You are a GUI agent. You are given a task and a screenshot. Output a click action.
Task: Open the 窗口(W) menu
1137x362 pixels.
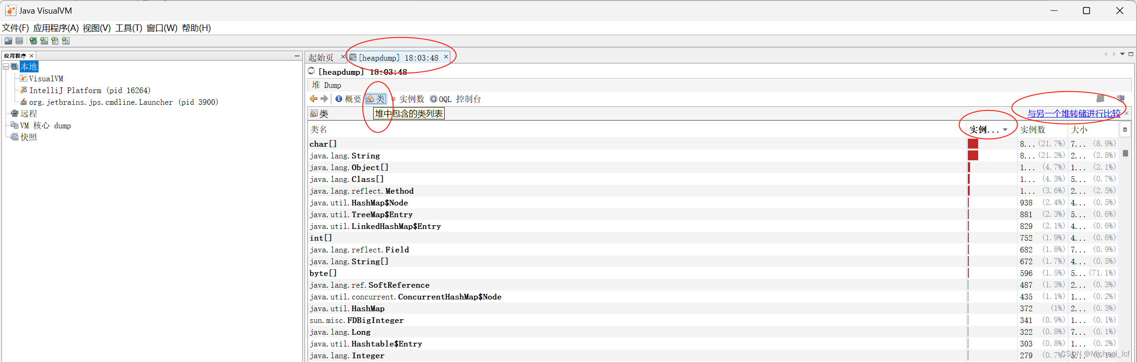pyautogui.click(x=162, y=28)
